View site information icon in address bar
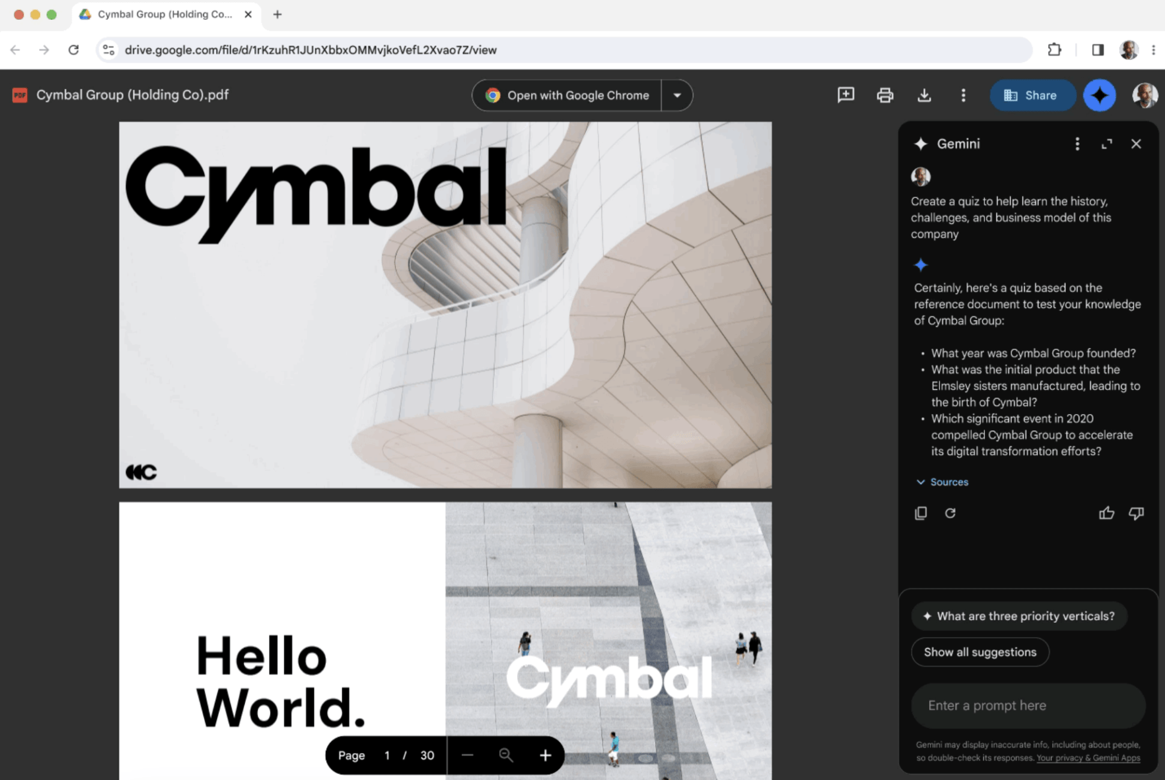 pos(109,50)
